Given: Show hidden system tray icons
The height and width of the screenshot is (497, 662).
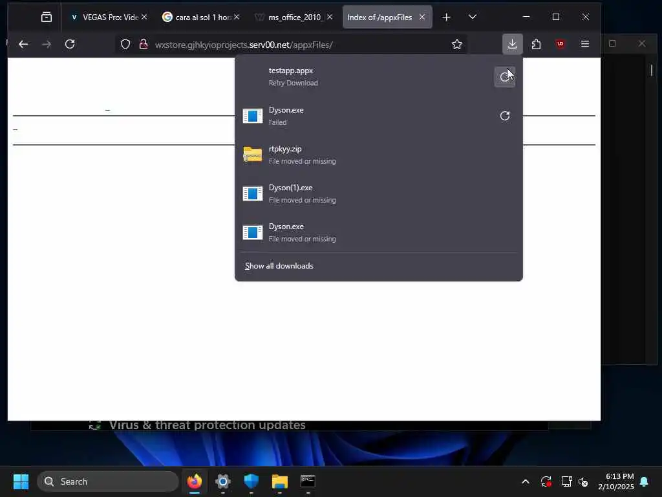Looking at the screenshot, I should (526, 481).
